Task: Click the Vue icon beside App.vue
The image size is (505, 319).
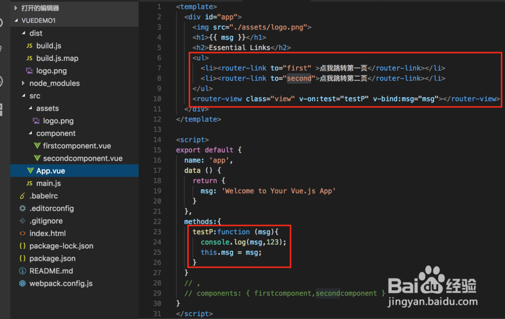Action: point(30,171)
